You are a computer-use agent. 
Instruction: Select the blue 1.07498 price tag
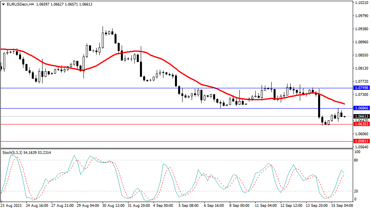tap(361, 87)
